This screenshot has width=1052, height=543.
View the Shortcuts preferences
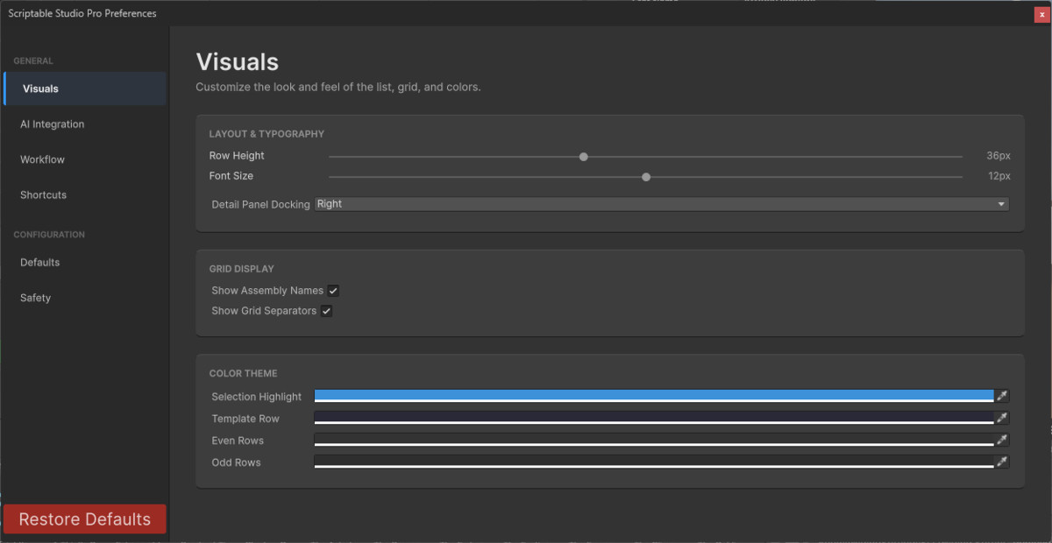pyautogui.click(x=44, y=194)
